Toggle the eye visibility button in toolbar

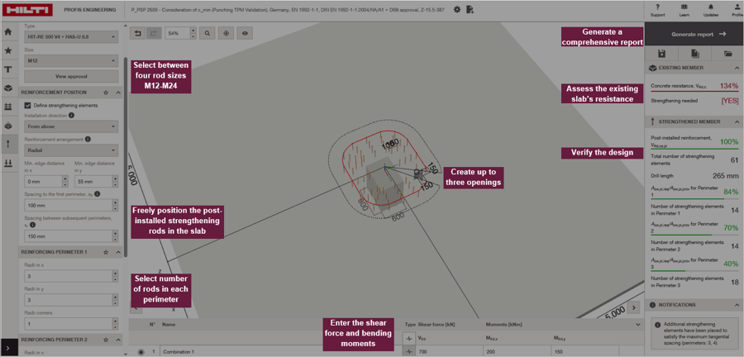point(245,34)
